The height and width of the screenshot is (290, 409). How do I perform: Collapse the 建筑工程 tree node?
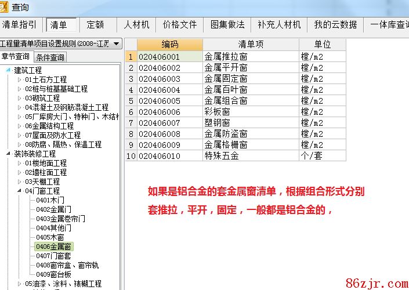pyautogui.click(x=8, y=70)
